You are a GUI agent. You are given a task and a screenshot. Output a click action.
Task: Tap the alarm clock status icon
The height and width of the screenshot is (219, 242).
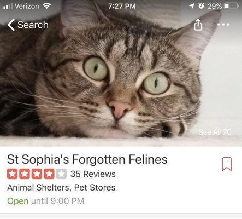click(x=201, y=6)
